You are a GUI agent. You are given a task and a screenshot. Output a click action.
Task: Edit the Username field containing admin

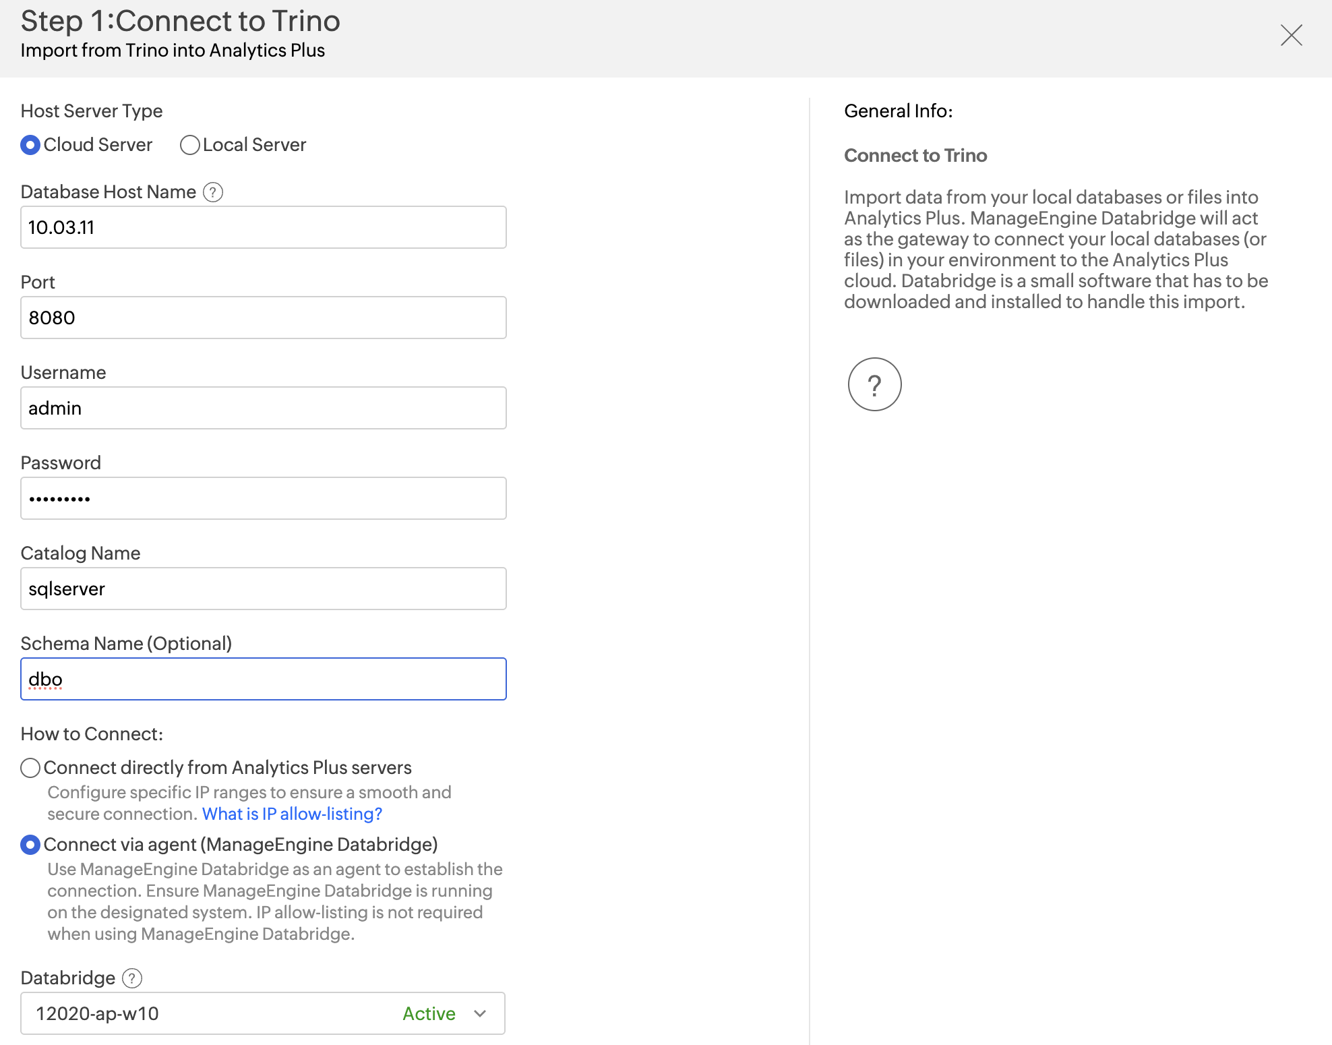point(264,408)
